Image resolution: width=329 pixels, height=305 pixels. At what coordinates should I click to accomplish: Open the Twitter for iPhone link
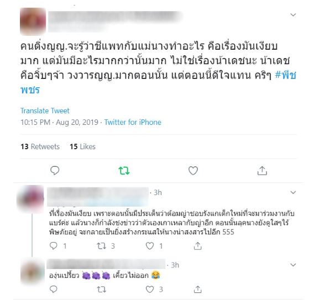[133, 122]
